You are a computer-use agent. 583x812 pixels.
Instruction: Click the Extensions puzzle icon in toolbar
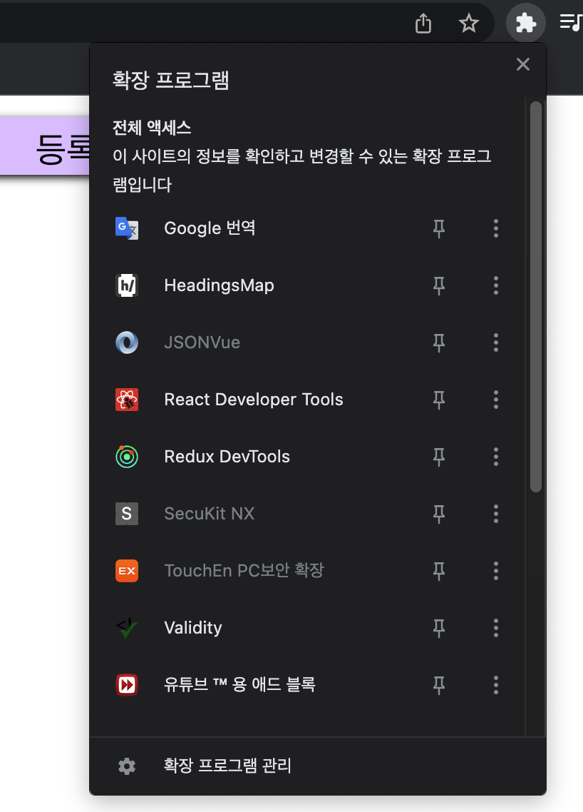[525, 23]
